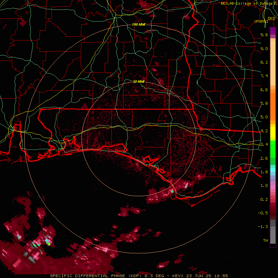Select the 1.0 legend value

coord(264,186)
